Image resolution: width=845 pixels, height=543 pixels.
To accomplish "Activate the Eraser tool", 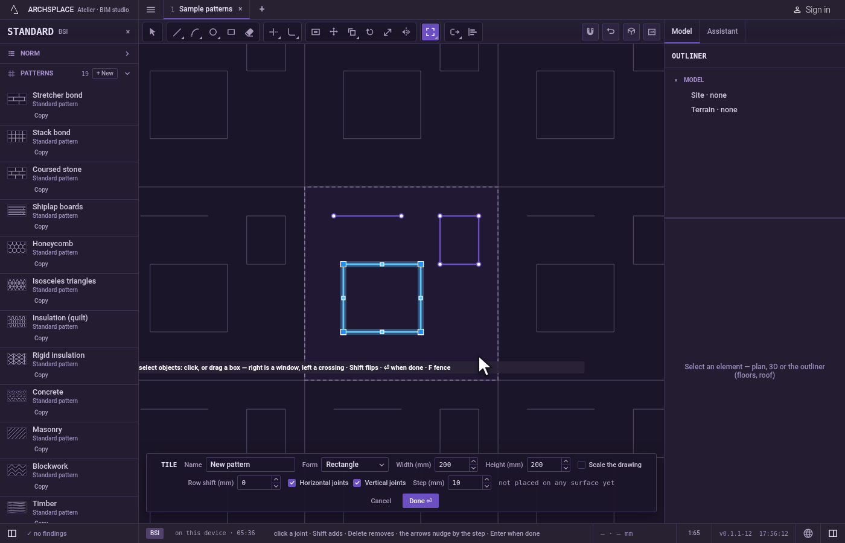I will coord(249,32).
